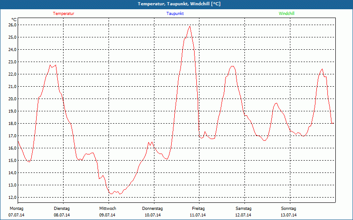Click the Sonntag day label
Image resolution: width=353 pixels, height=220 pixels.
(289, 209)
